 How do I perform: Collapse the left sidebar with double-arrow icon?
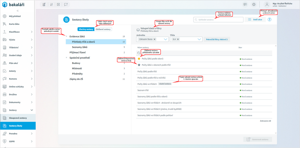point(18,11)
